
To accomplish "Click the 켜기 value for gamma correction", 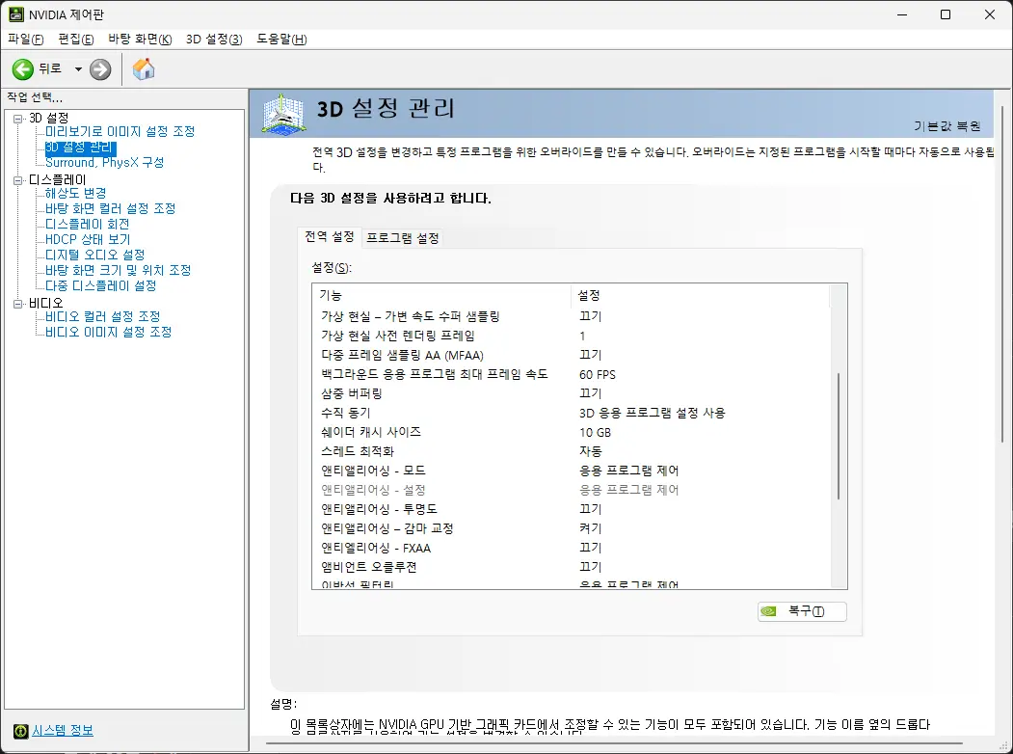I will (591, 528).
